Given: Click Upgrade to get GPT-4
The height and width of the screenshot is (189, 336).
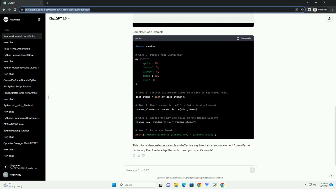Looking at the screenshot, I should pyautogui.click(x=22, y=167).
